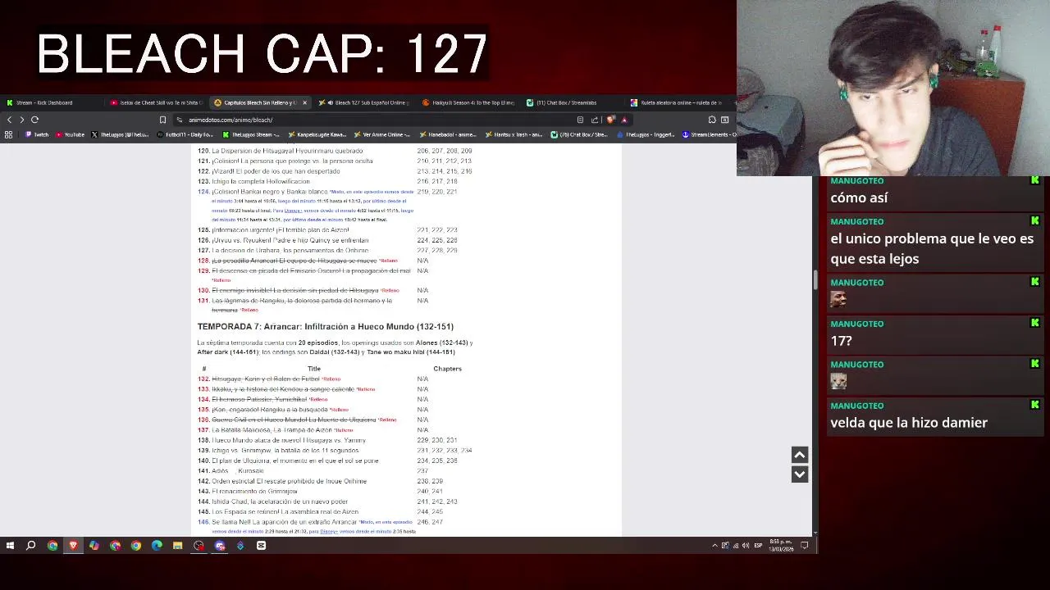Open the apps grid on bookmarks bar

point(8,134)
